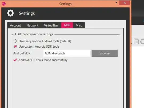Select Use custom Android SDK tools option
144x108 pixels.
[15, 47]
